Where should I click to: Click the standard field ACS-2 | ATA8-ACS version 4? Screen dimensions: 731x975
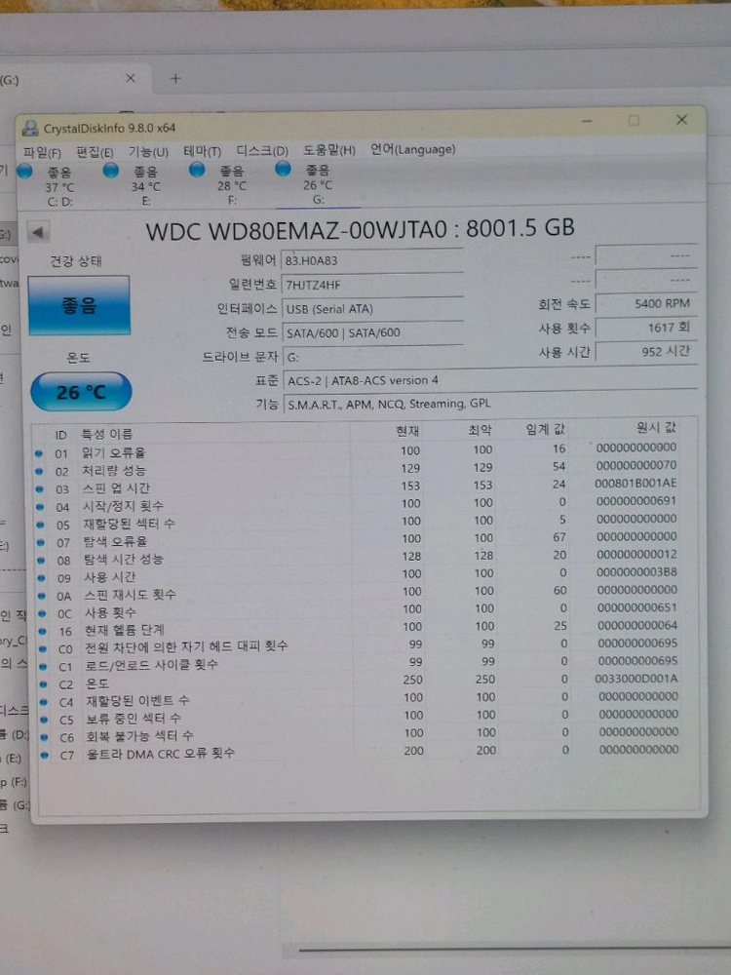click(x=490, y=380)
